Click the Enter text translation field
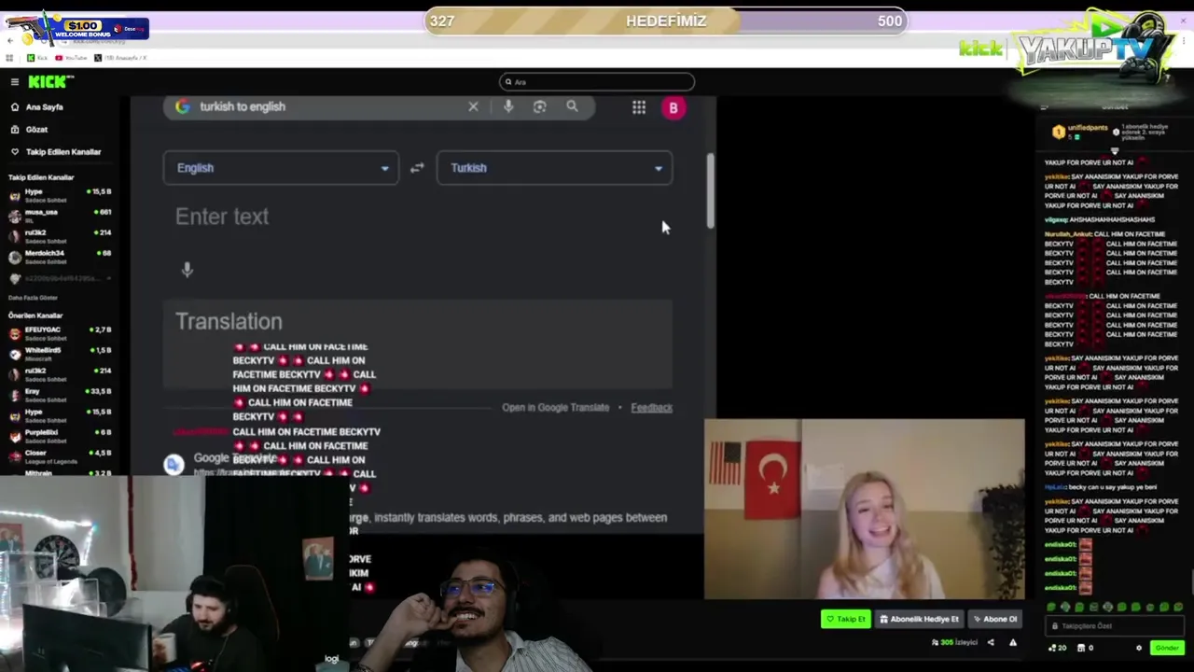The image size is (1194, 672). (417, 217)
